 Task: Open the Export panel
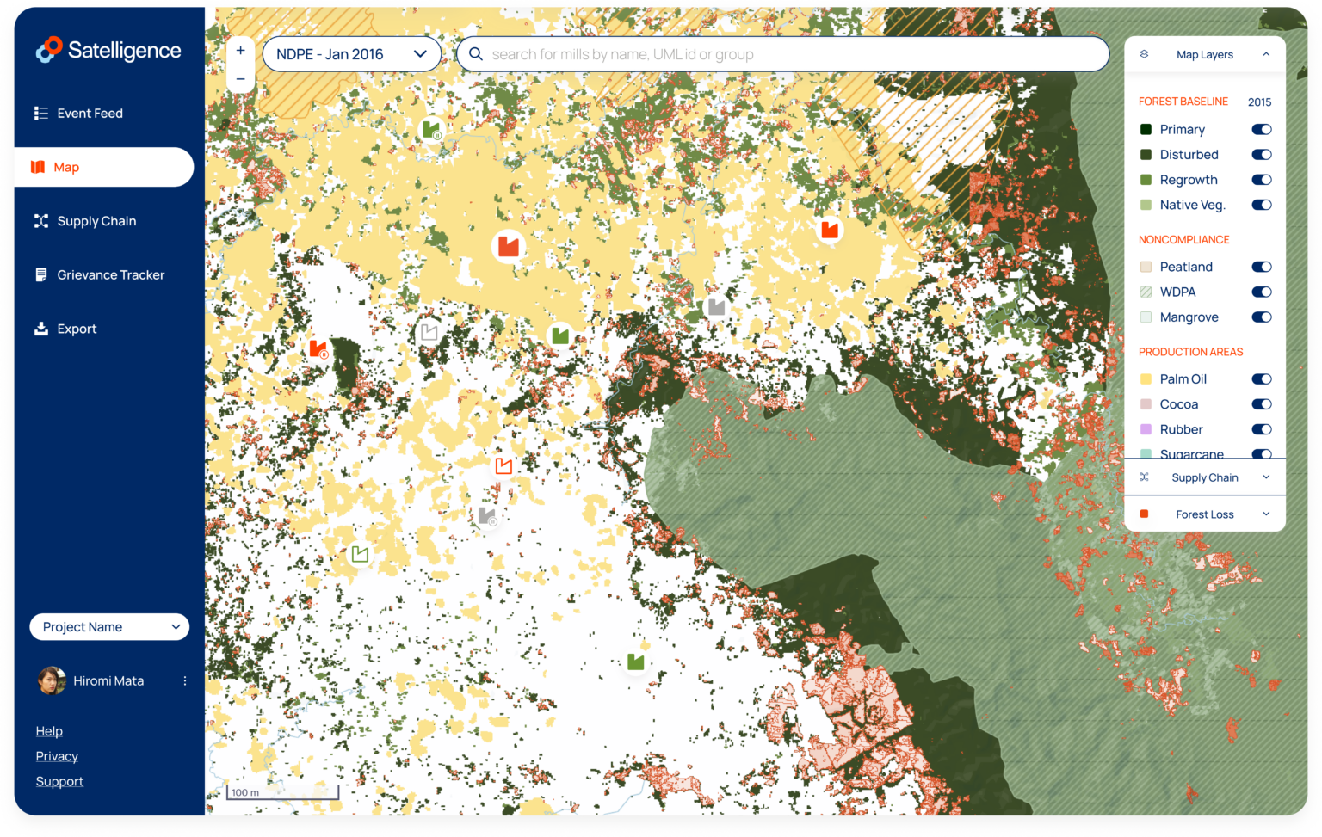[77, 329]
